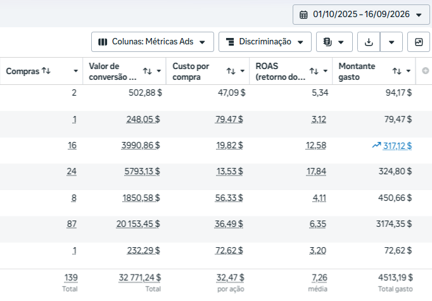Screen dimensions: 432x301
Task: Click the 3990,86 $ conversion value
Action: pyautogui.click(x=141, y=145)
